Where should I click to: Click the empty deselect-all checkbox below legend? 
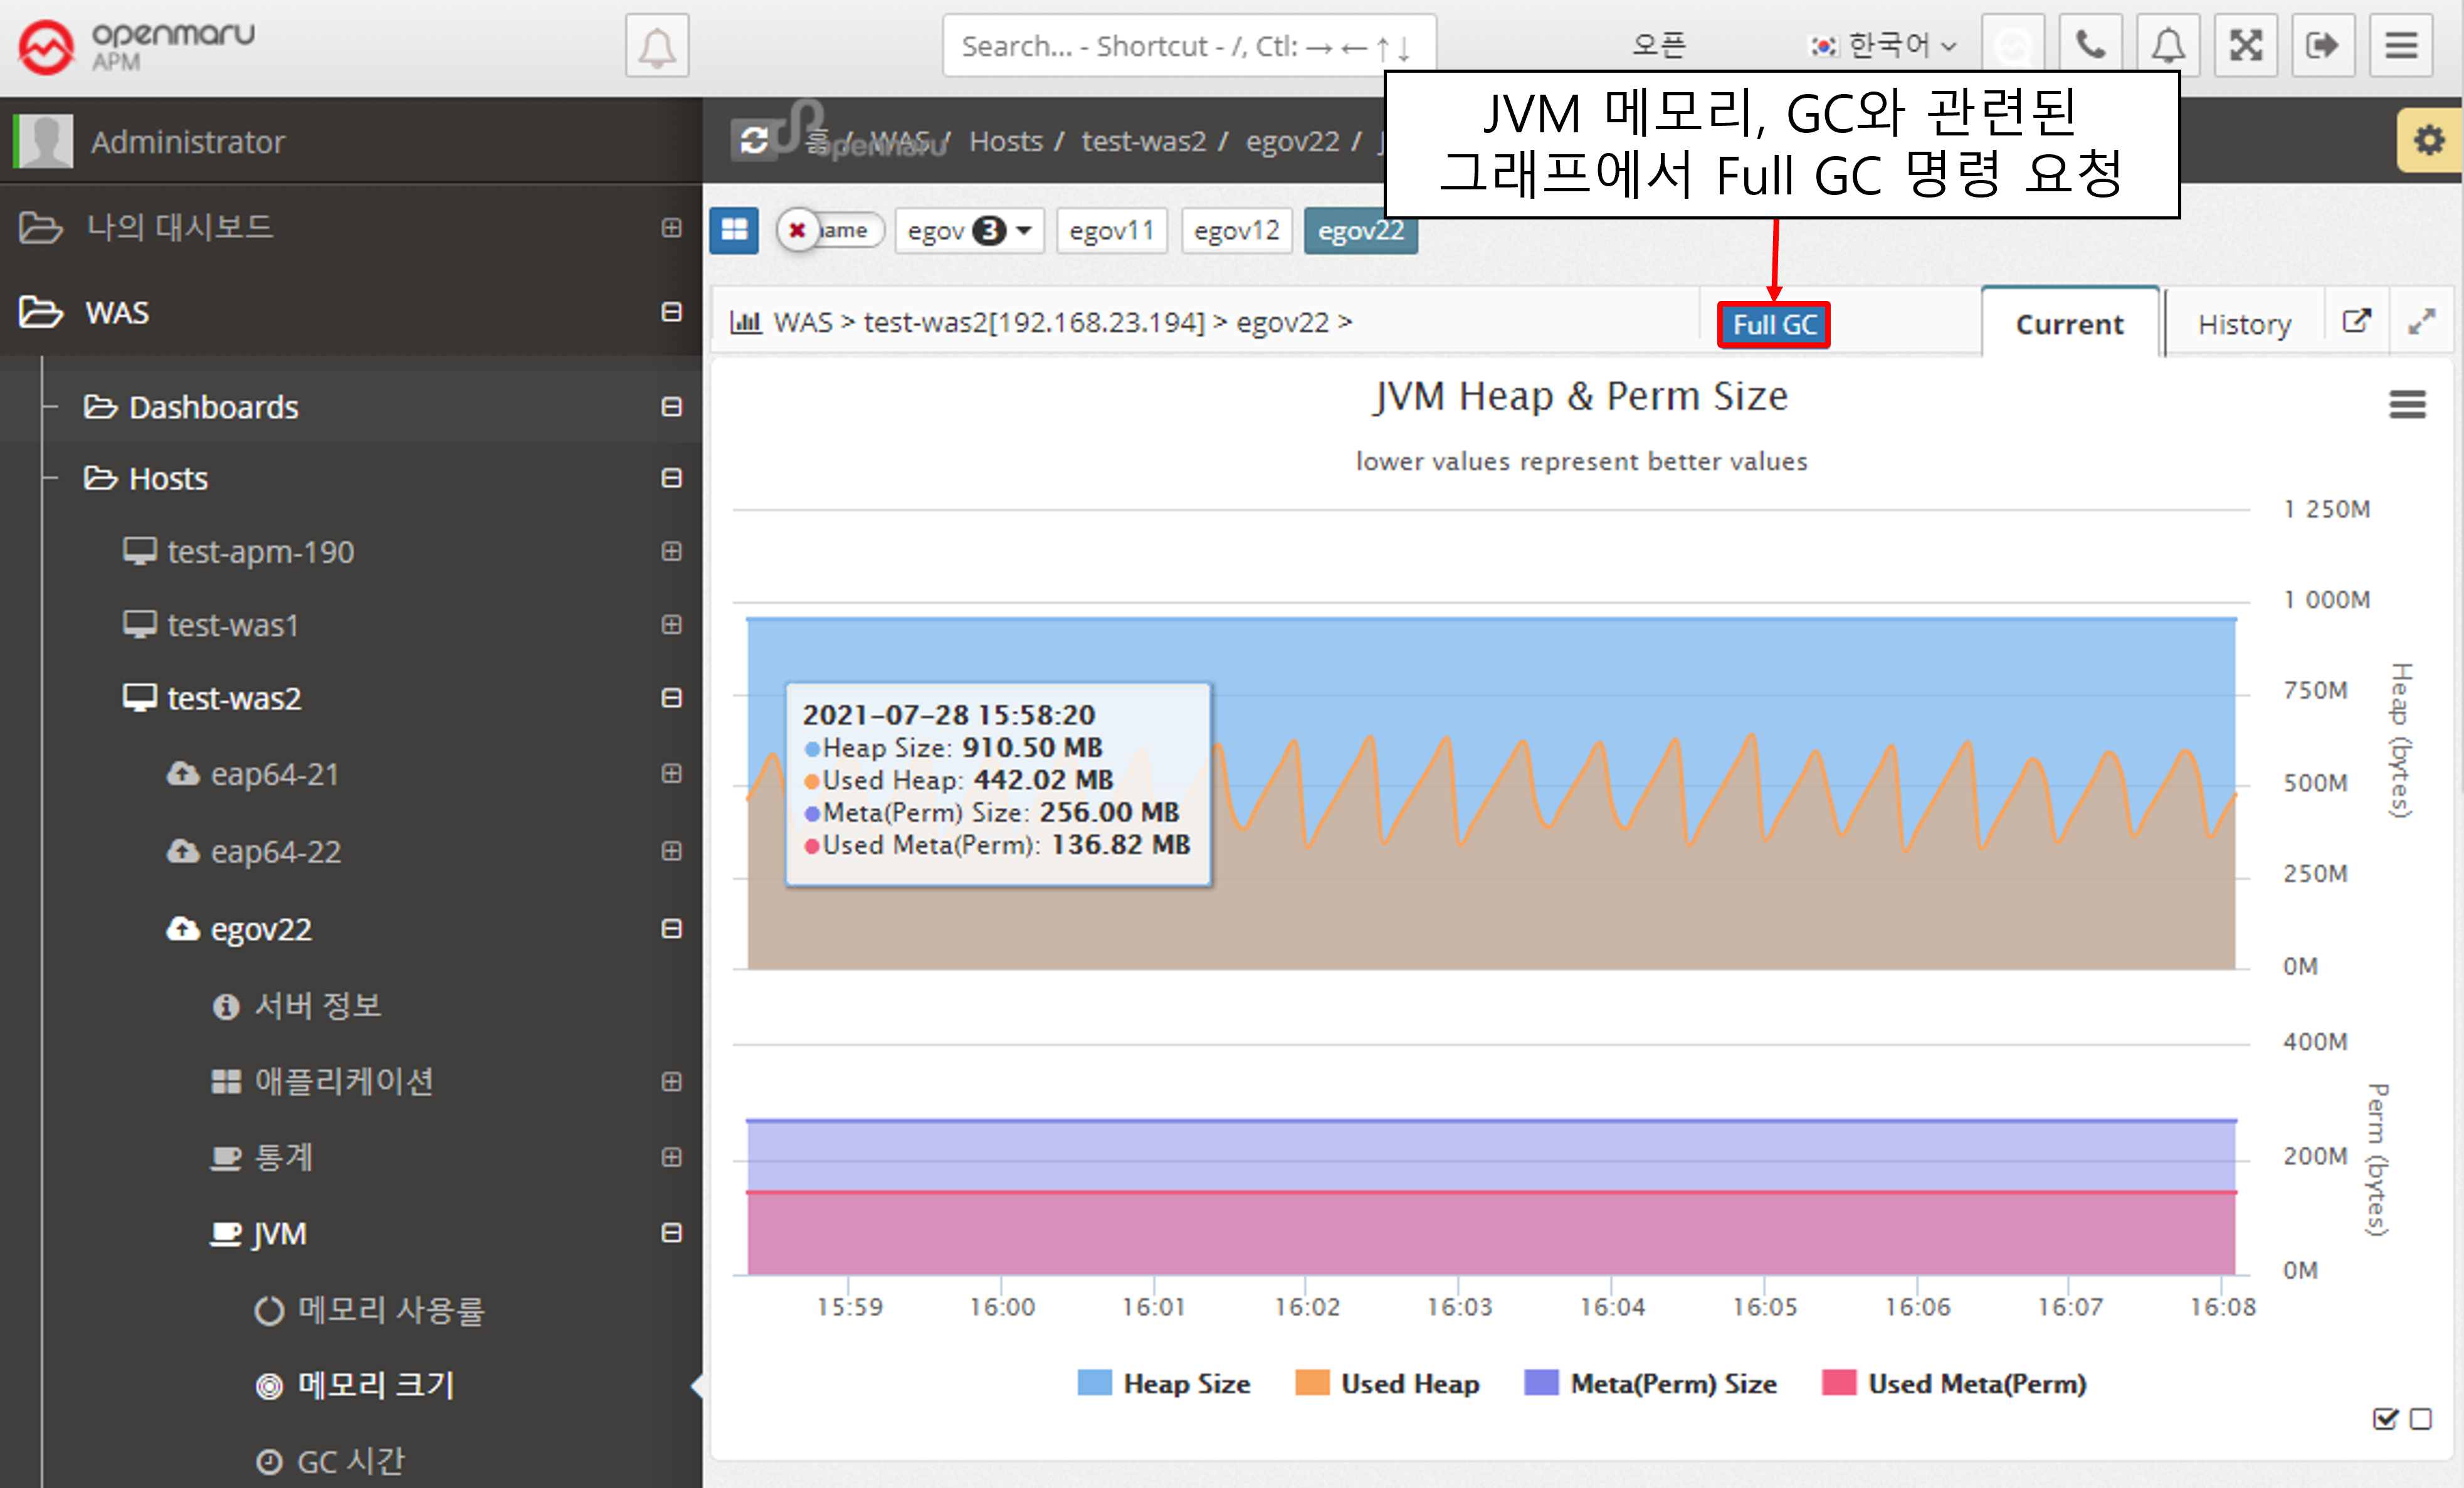[2420, 1418]
